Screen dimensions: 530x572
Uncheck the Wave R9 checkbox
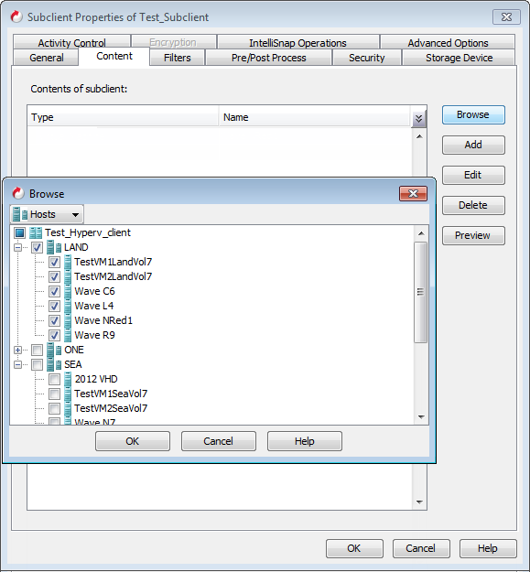(x=54, y=335)
